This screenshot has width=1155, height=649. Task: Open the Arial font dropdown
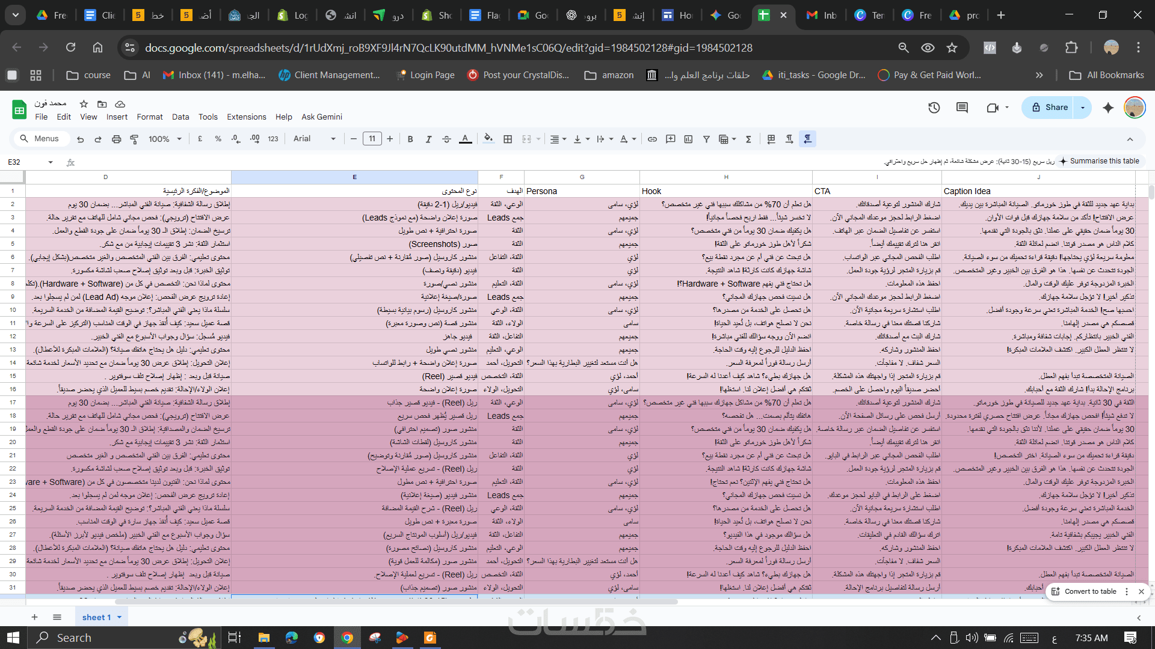coord(314,139)
